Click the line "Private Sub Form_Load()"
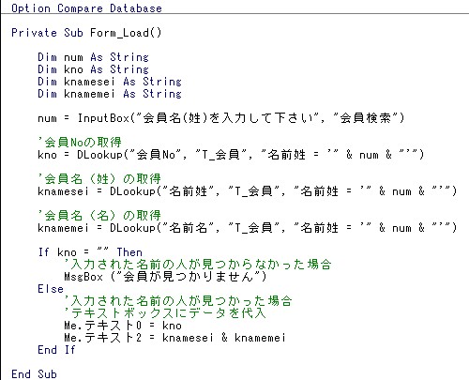469x380 pixels. [86, 33]
